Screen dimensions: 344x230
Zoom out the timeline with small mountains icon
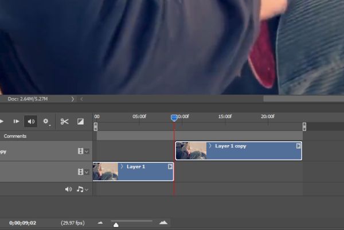[x=100, y=223]
